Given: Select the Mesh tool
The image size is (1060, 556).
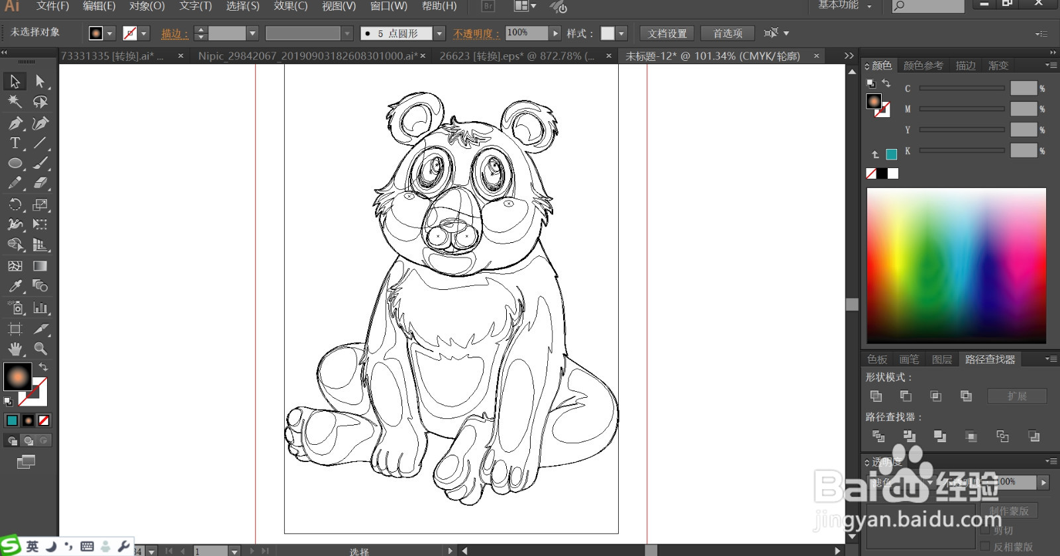Looking at the screenshot, I should click(x=15, y=266).
